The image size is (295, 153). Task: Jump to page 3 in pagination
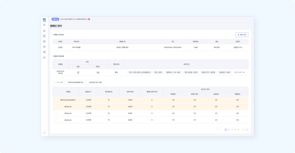pos(232,130)
